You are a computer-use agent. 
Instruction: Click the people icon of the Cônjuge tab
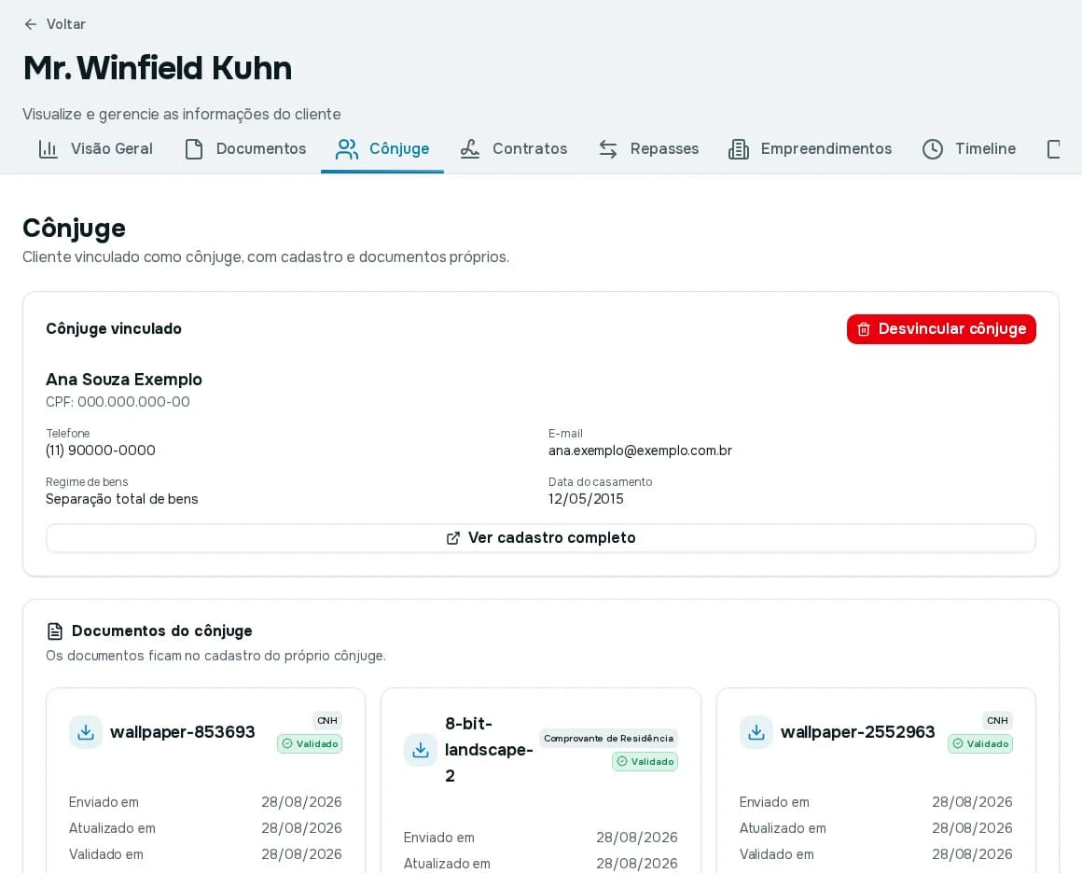click(346, 149)
